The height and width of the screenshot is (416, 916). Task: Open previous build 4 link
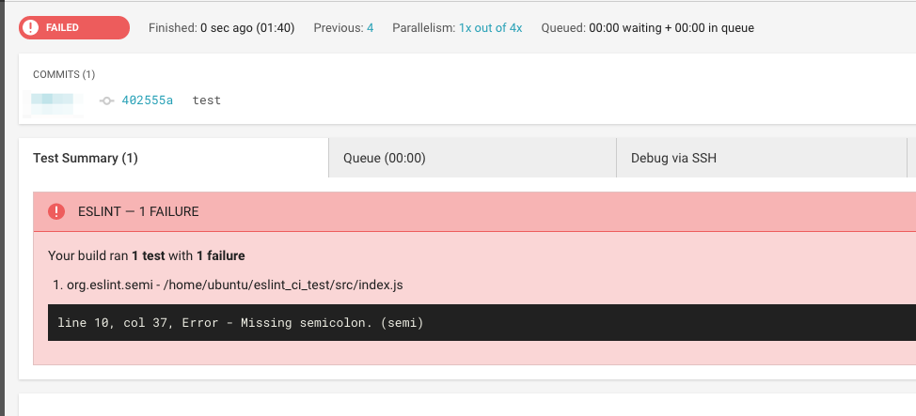[370, 27]
